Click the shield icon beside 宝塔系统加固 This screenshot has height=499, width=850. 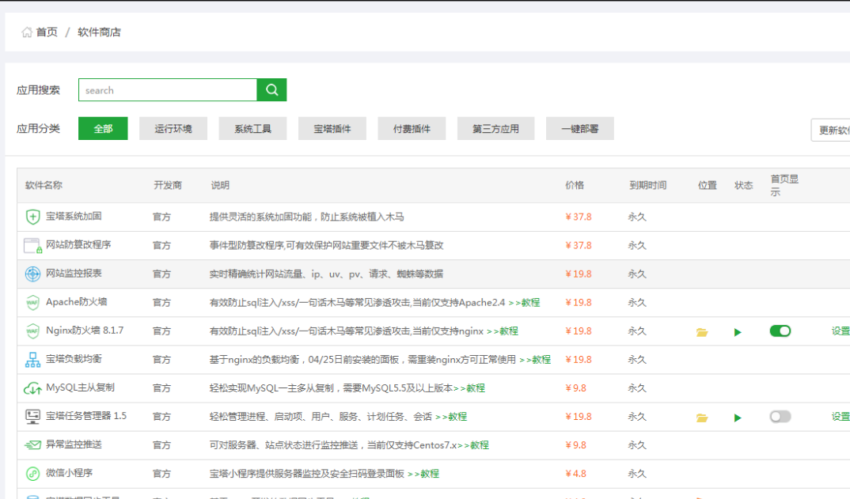click(32, 217)
